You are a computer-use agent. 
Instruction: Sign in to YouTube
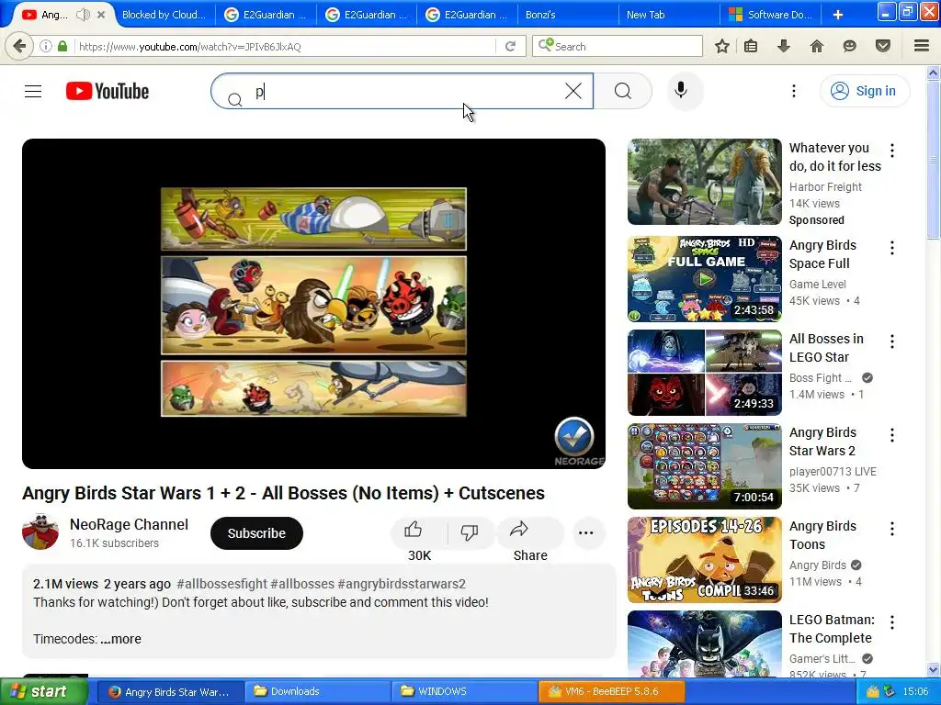pyautogui.click(x=864, y=91)
